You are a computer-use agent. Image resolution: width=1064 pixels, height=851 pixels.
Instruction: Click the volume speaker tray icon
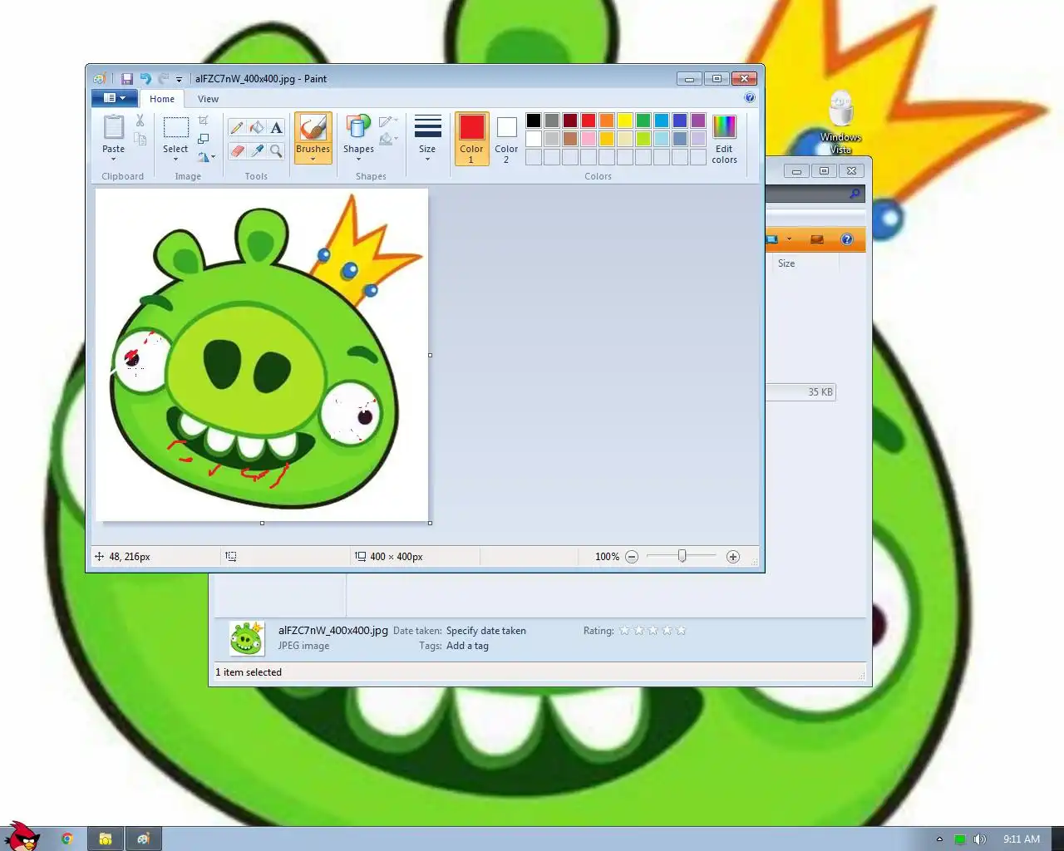[x=980, y=839]
